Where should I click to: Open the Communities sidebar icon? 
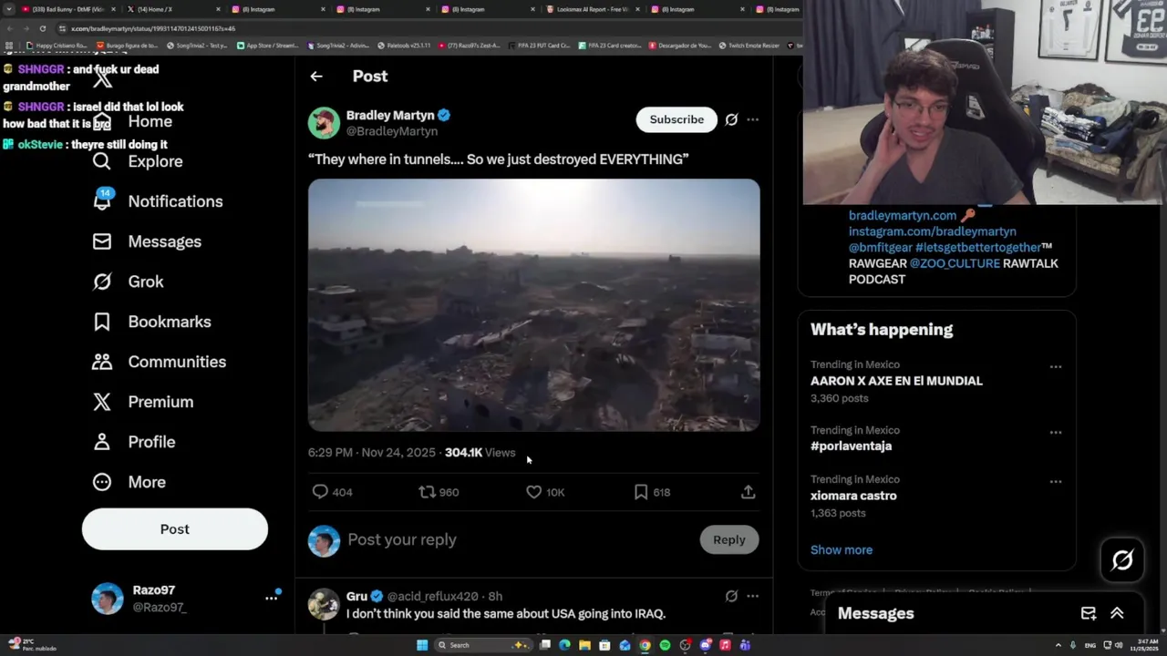[102, 362]
